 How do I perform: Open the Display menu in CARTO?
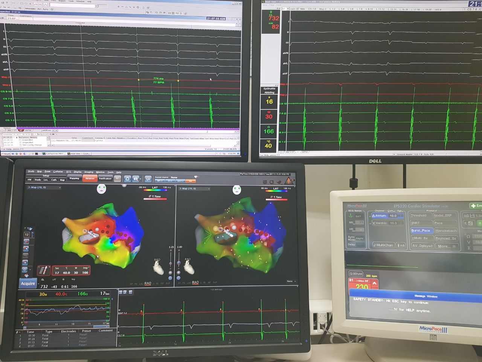pos(78,172)
